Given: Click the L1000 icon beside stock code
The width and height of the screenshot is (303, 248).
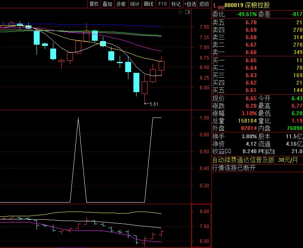Looking at the screenshot, I should 218,5.
